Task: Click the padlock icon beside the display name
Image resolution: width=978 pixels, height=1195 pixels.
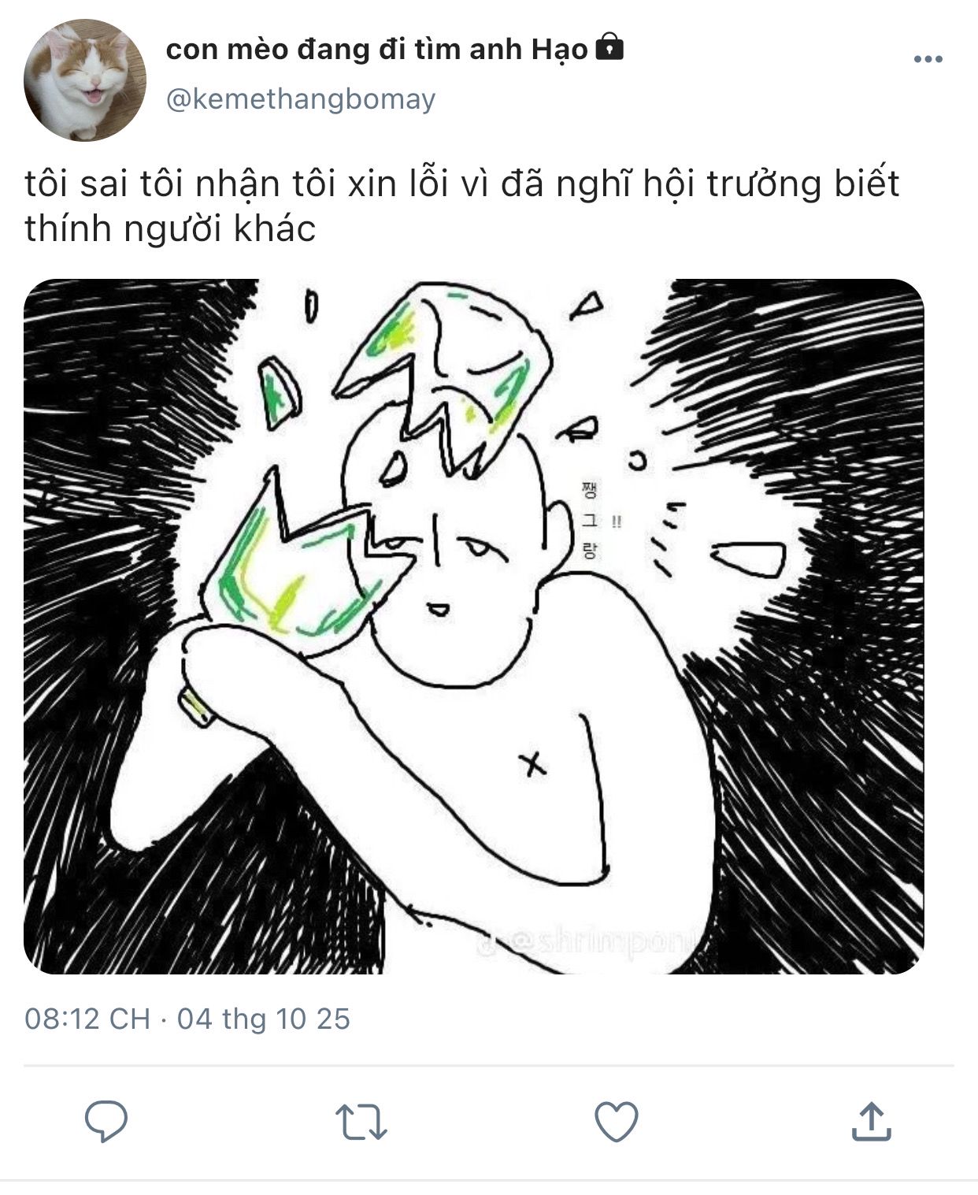Action: click(609, 49)
